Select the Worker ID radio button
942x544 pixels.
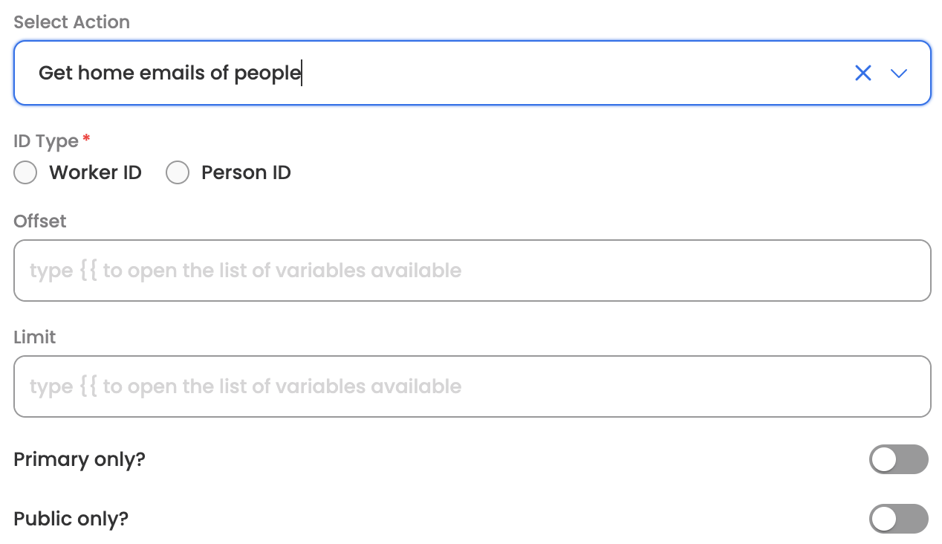coord(25,172)
